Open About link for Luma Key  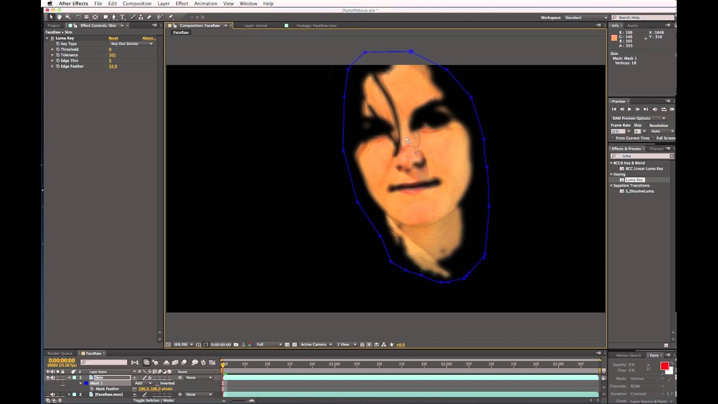149,38
